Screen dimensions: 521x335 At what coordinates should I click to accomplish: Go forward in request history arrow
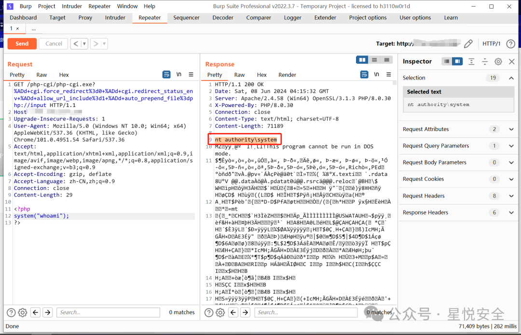coord(96,43)
